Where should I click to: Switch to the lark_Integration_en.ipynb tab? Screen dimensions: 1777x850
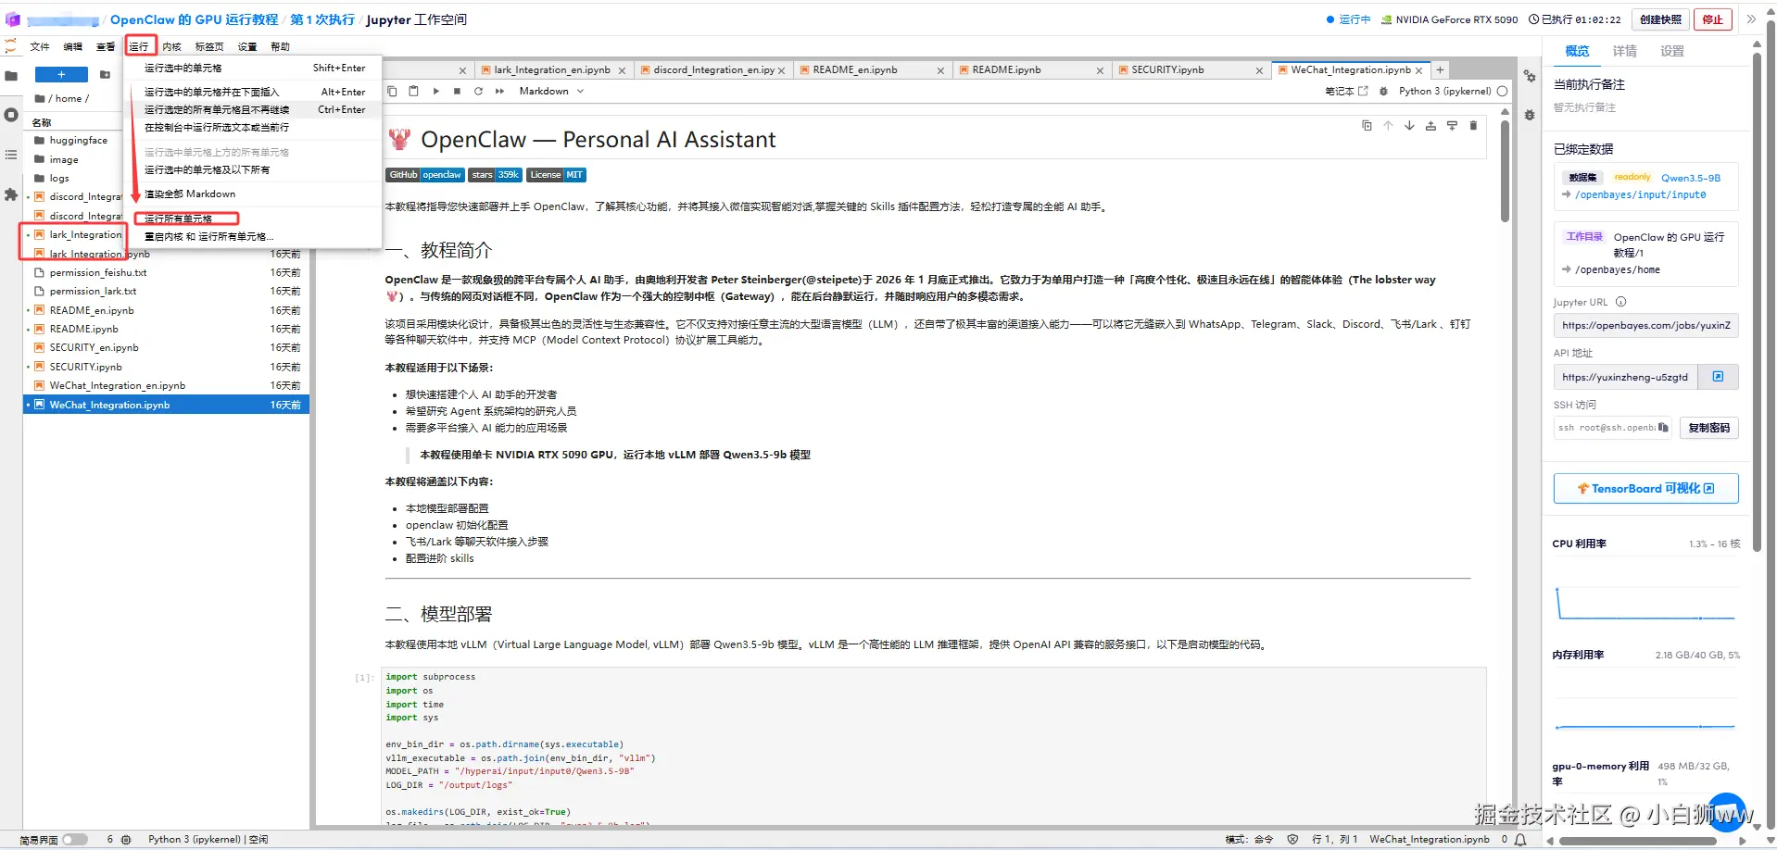pyautogui.click(x=552, y=69)
